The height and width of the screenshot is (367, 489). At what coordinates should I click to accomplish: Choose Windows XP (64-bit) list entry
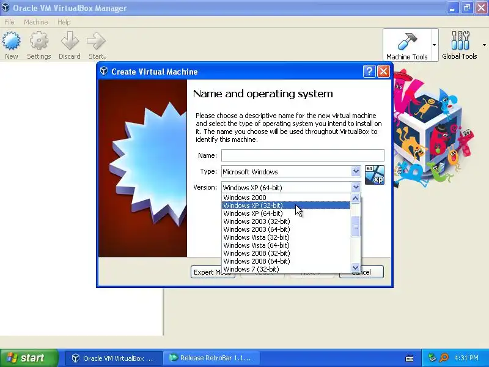(286, 213)
